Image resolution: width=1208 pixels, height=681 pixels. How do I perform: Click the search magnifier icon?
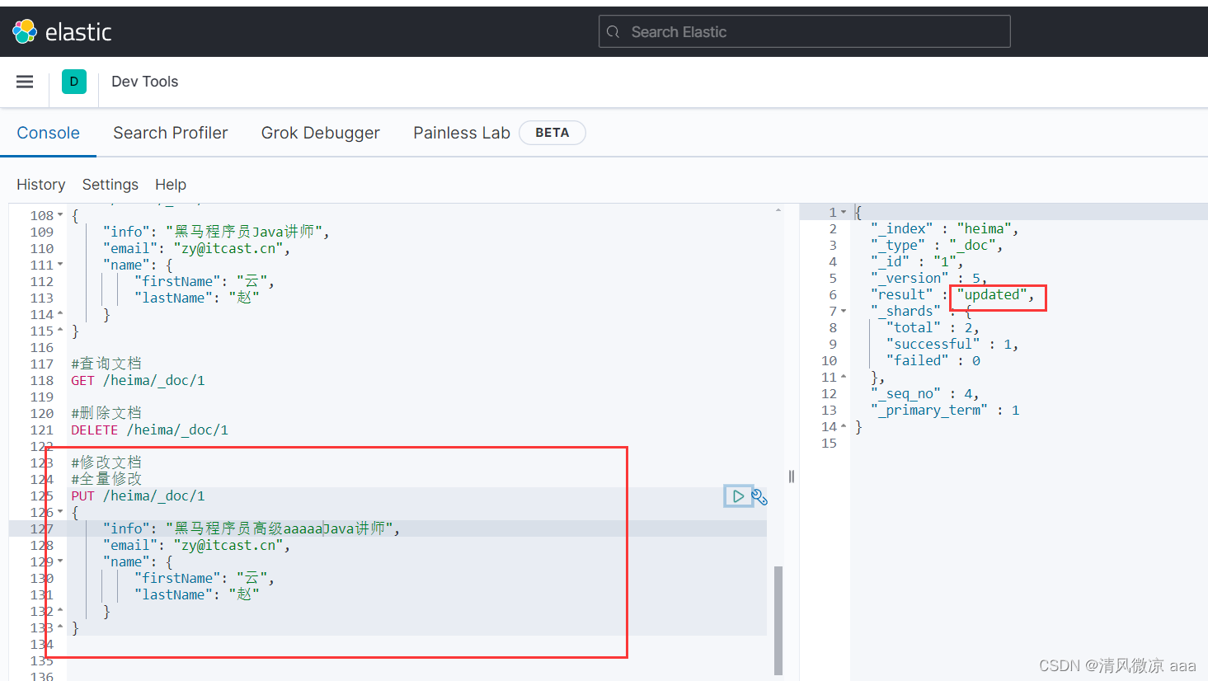[x=613, y=32]
